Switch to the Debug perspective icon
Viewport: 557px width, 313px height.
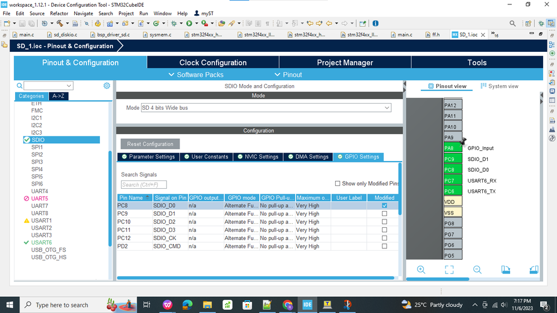click(x=541, y=23)
